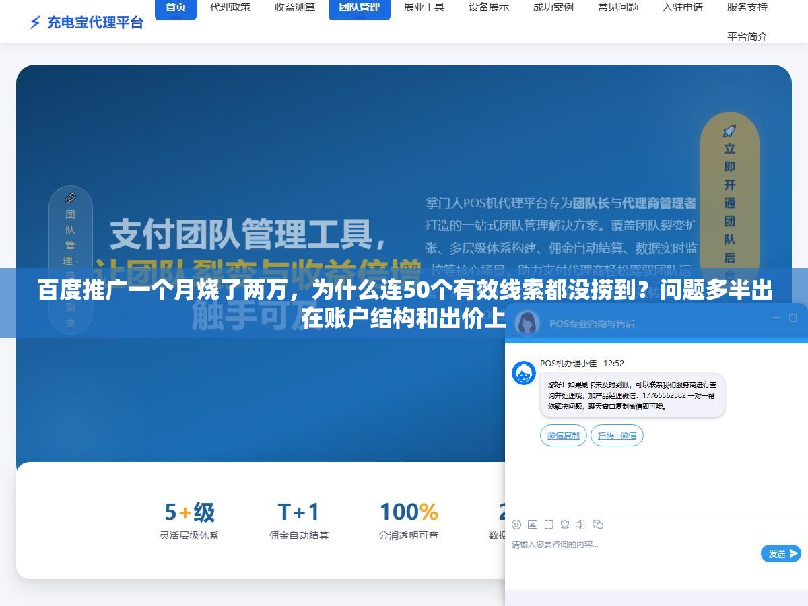Open the 代理政策 menu item
The width and height of the screenshot is (808, 606).
pos(230,7)
